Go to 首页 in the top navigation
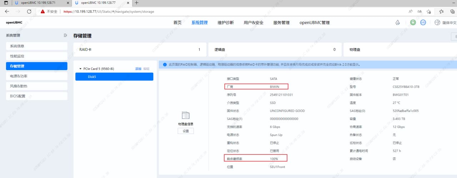Image resolution: width=457 pixels, height=178 pixels. [x=177, y=22]
